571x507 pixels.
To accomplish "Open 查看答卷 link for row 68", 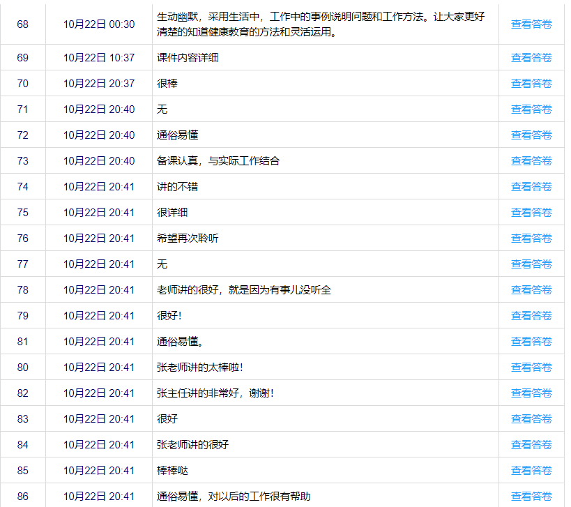I will (531, 24).
